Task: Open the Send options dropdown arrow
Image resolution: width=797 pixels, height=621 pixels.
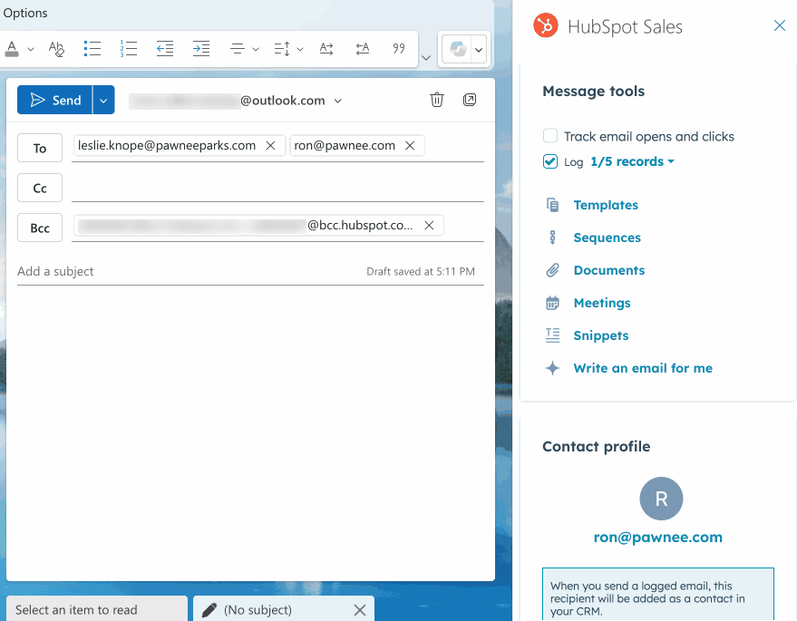Action: (x=103, y=100)
